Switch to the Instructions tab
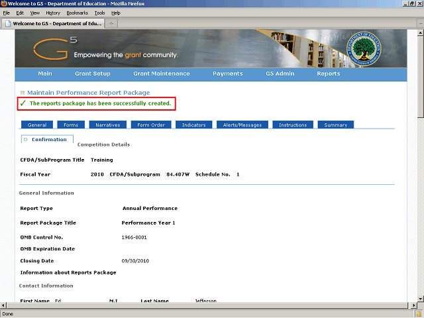The image size is (424, 318). click(293, 125)
